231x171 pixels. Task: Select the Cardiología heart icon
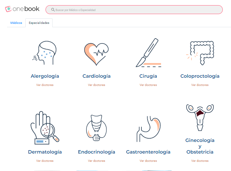[x=96, y=54]
